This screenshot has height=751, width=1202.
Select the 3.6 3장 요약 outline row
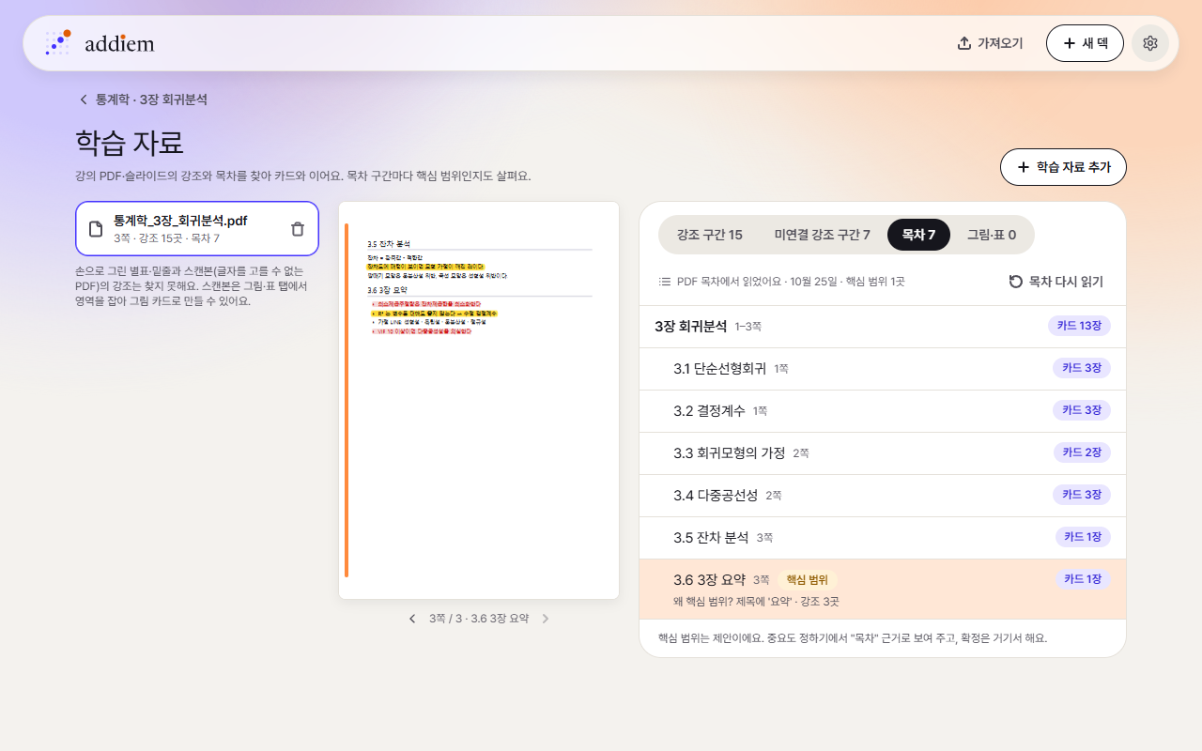coord(883,590)
